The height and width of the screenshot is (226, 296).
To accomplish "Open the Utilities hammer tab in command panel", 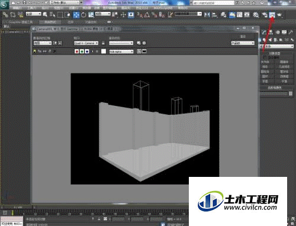I will point(291,32).
